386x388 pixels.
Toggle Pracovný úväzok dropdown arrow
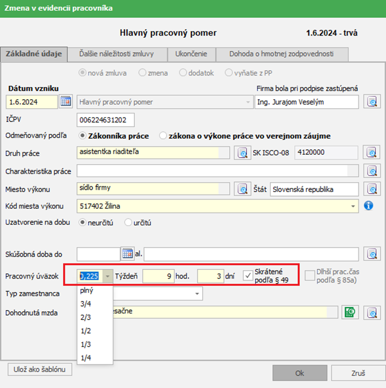pyautogui.click(x=107, y=276)
